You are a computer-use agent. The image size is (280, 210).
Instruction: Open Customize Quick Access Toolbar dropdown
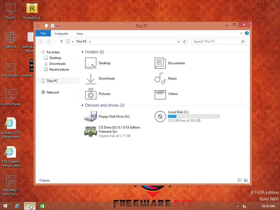click(58, 26)
